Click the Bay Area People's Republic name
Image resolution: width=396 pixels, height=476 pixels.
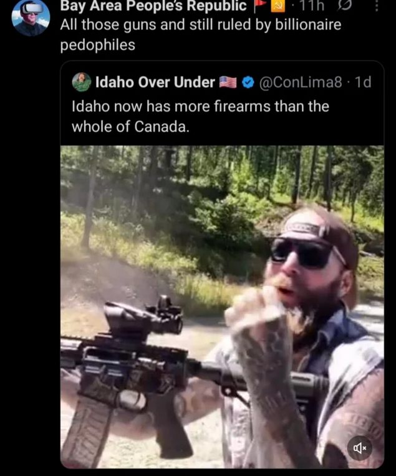pyautogui.click(x=153, y=6)
